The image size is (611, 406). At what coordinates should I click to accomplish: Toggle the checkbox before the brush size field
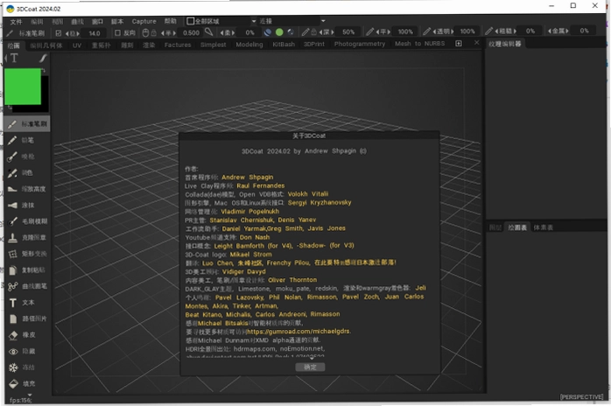pyautogui.click(x=59, y=33)
